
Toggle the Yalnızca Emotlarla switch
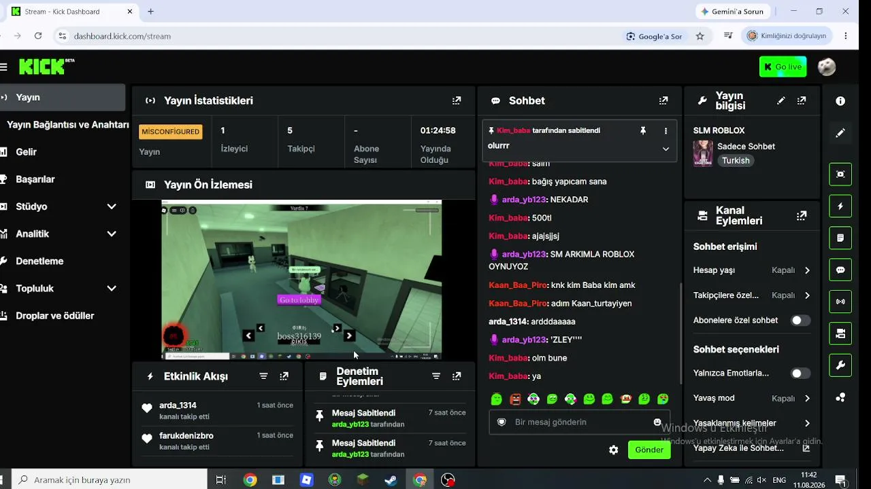point(800,374)
